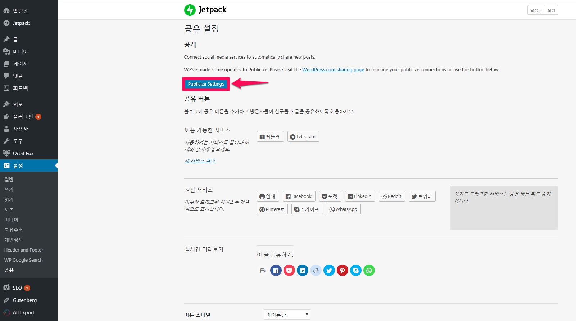This screenshot has height=321, width=576.
Task: Click the hidden services drop area
Action: click(x=504, y=212)
